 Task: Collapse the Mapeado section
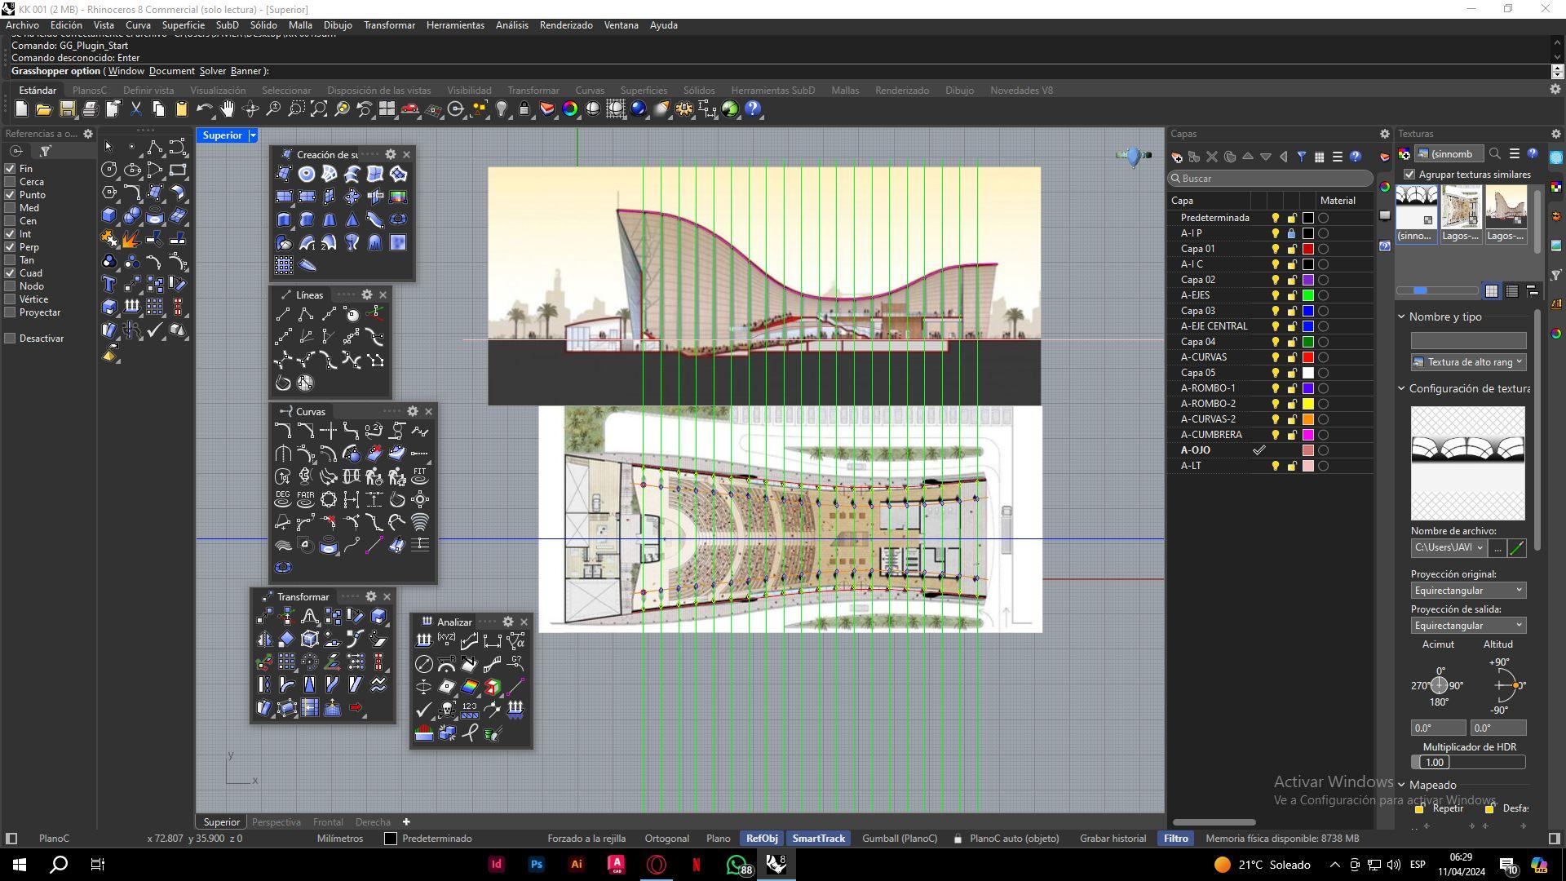coord(1401,785)
